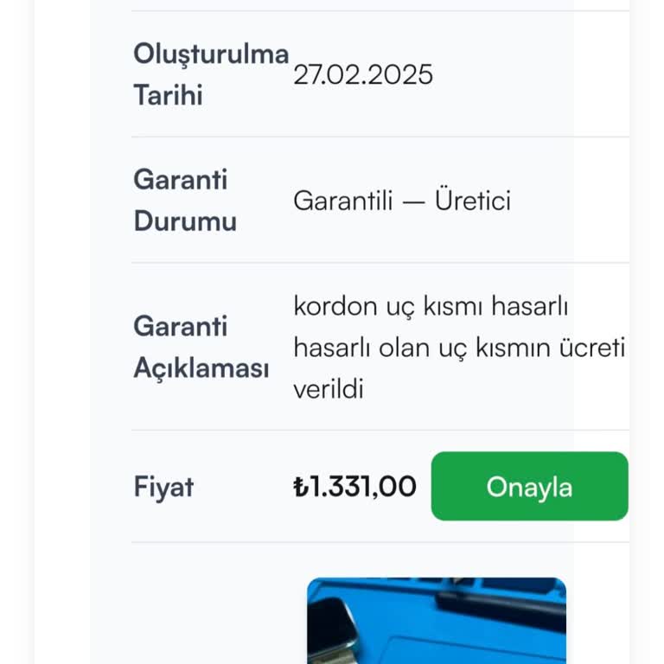Click the word "verildi" in description
This screenshot has width=664, height=664.
click(x=329, y=389)
